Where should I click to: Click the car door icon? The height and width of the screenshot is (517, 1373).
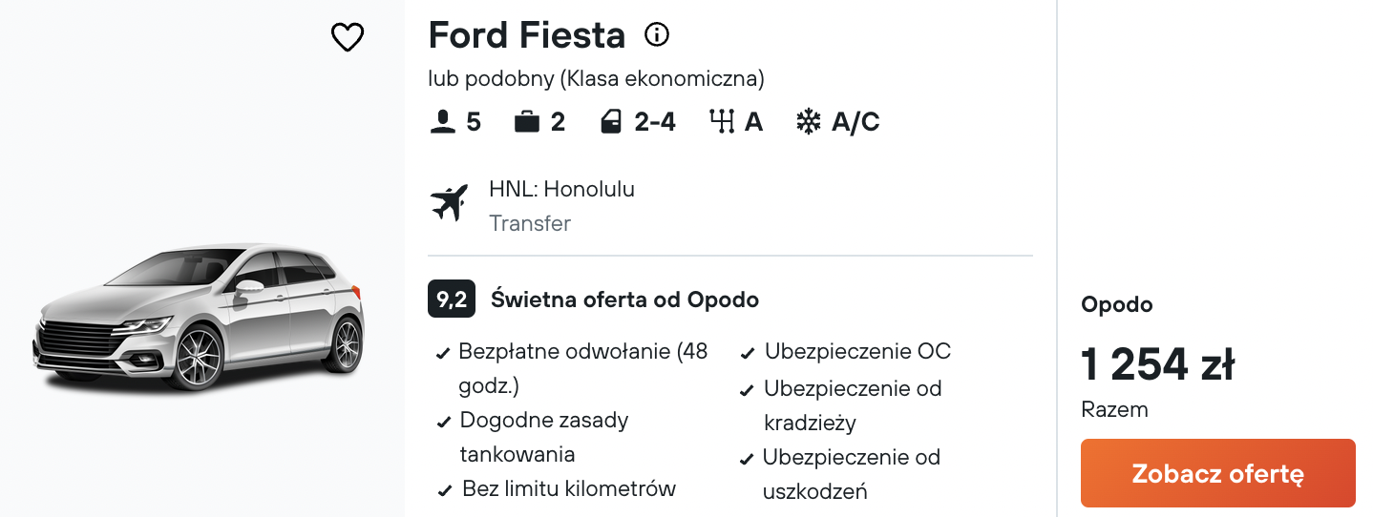click(x=610, y=122)
